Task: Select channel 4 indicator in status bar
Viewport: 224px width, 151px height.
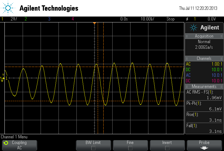Action: pyautogui.click(x=73, y=19)
